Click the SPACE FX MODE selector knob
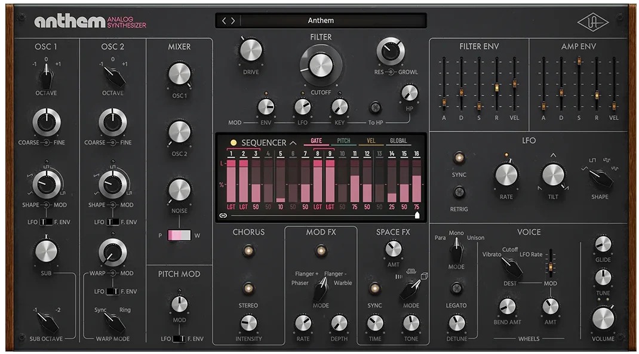639x354 pixels. coord(410,290)
